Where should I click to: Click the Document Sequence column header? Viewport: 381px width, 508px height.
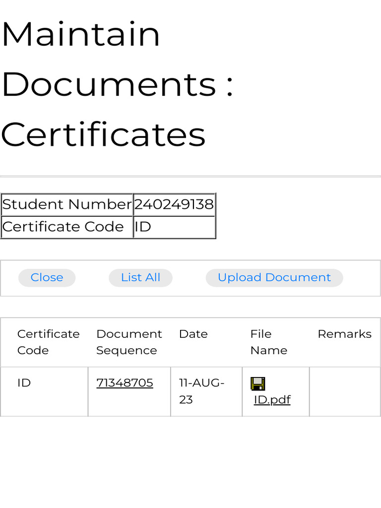129,342
